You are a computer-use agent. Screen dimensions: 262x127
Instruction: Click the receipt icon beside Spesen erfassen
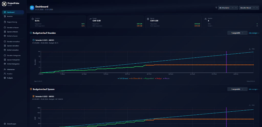coord(5,32)
